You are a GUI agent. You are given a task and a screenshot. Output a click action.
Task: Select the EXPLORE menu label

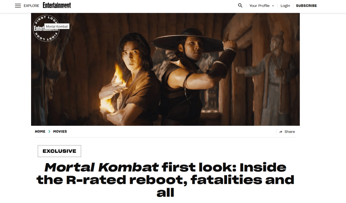31,6
